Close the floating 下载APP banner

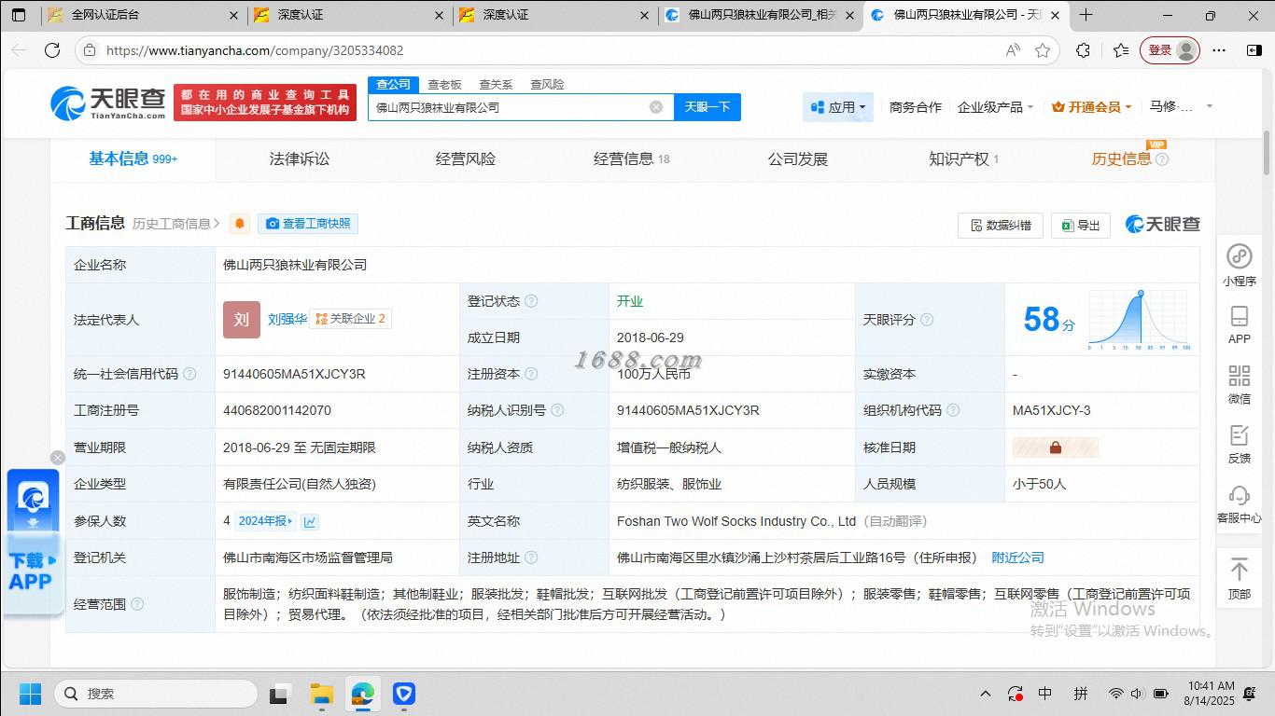[x=58, y=458]
